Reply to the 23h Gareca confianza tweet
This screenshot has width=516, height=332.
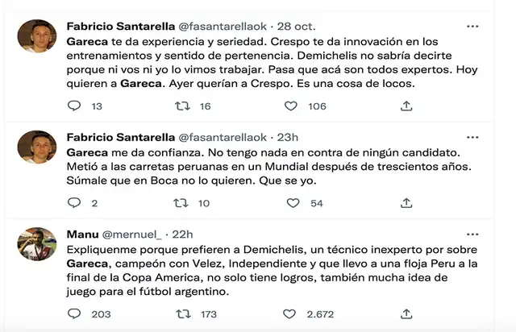(73, 203)
